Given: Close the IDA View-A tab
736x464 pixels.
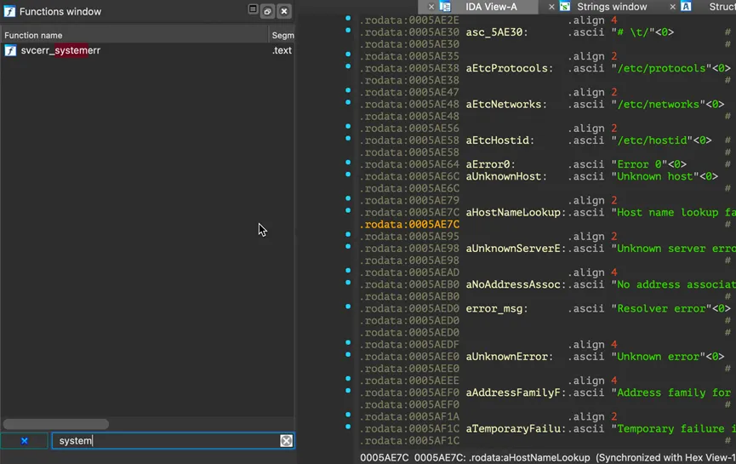Looking at the screenshot, I should 431,7.
